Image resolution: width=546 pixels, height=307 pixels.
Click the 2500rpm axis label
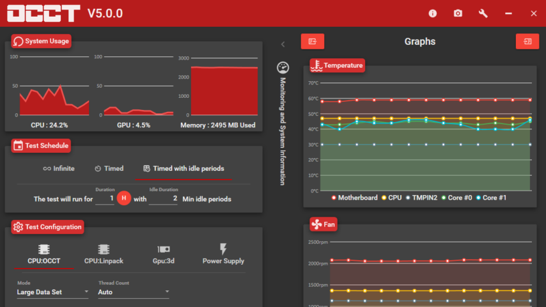pos(318,242)
